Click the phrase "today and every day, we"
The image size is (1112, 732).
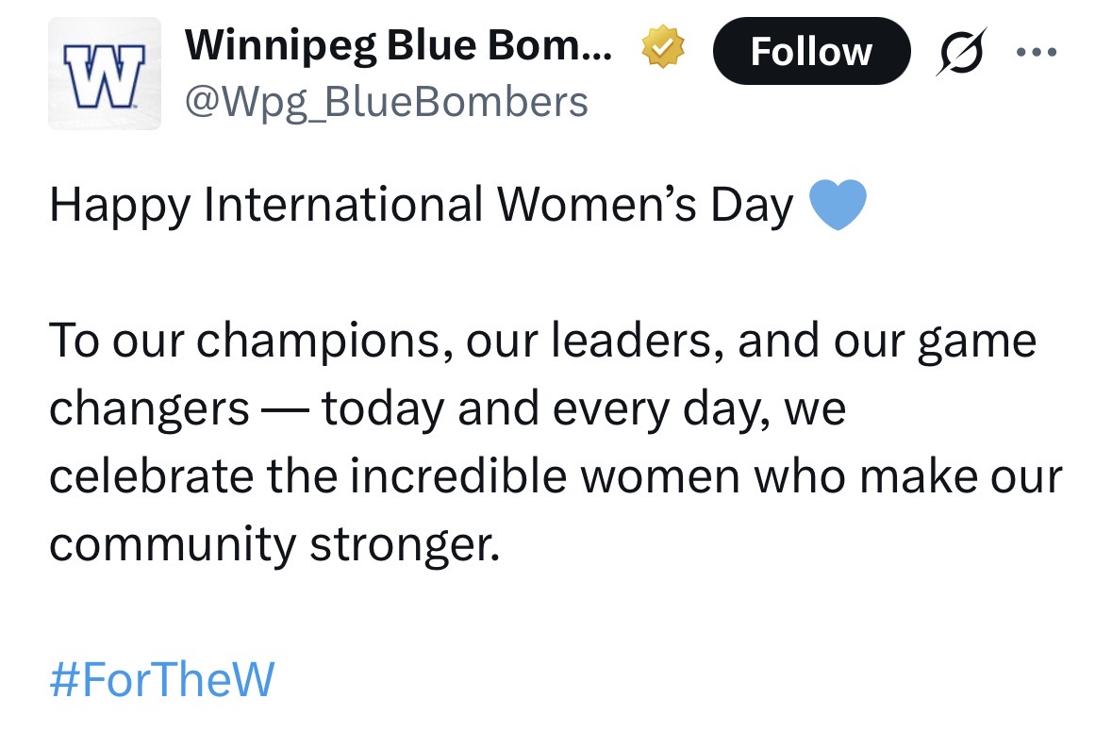click(583, 409)
